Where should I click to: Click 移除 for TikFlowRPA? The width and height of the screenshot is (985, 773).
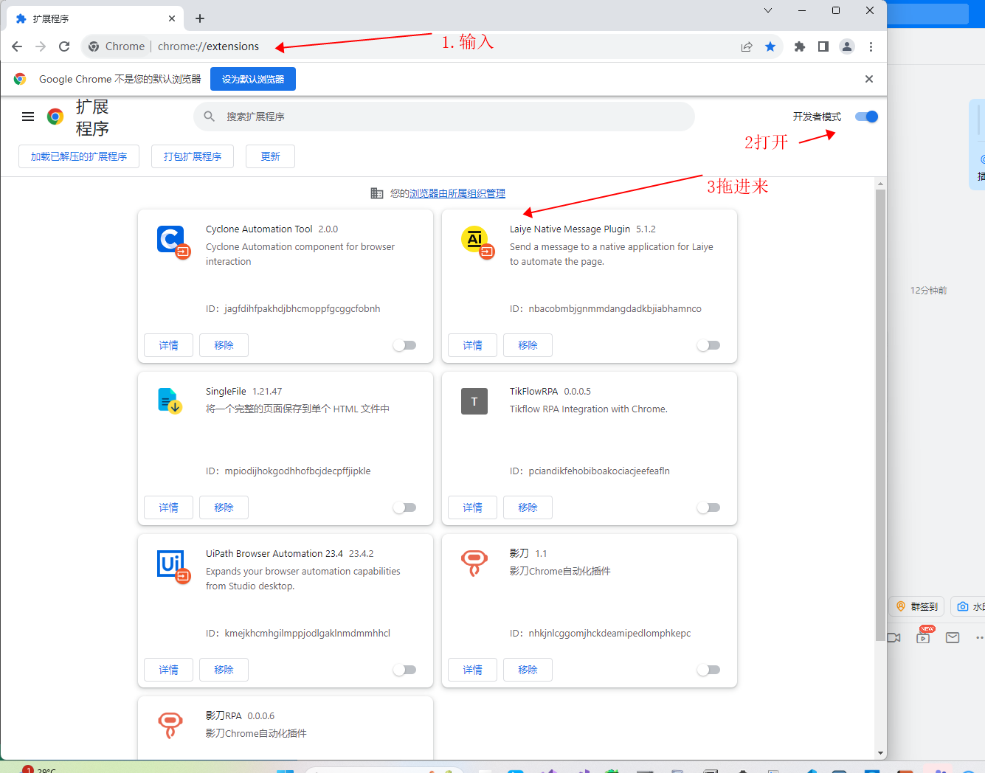click(528, 507)
